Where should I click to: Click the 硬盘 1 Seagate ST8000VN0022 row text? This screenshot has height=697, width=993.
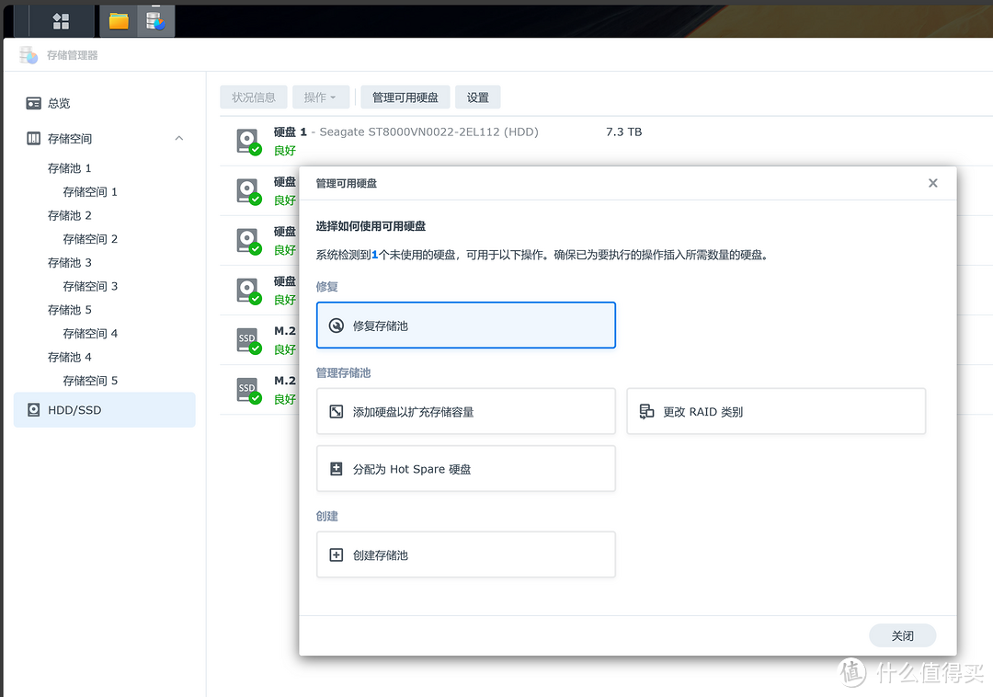(406, 131)
